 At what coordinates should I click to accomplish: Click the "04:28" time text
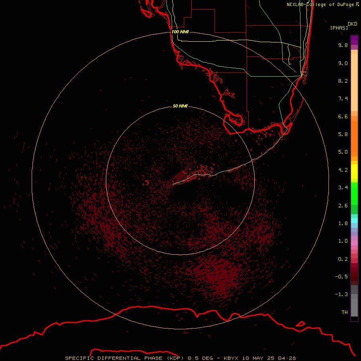pos(287,358)
